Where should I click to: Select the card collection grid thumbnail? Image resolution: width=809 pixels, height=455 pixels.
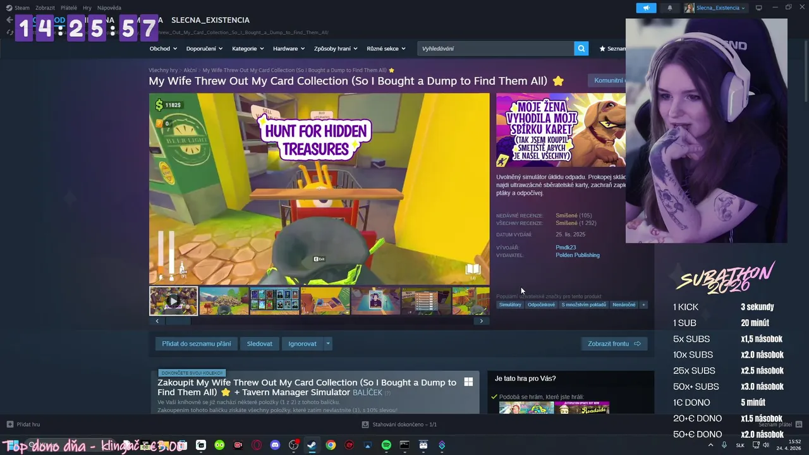(274, 301)
